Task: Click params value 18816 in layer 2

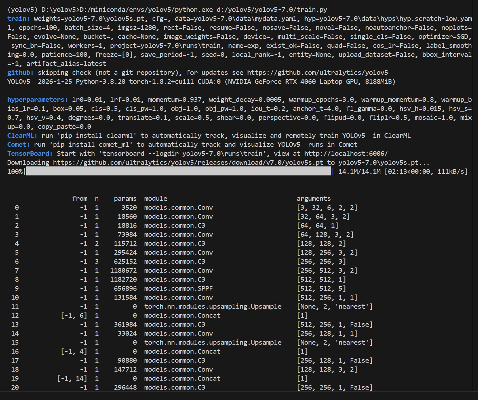Action: click(x=127, y=226)
